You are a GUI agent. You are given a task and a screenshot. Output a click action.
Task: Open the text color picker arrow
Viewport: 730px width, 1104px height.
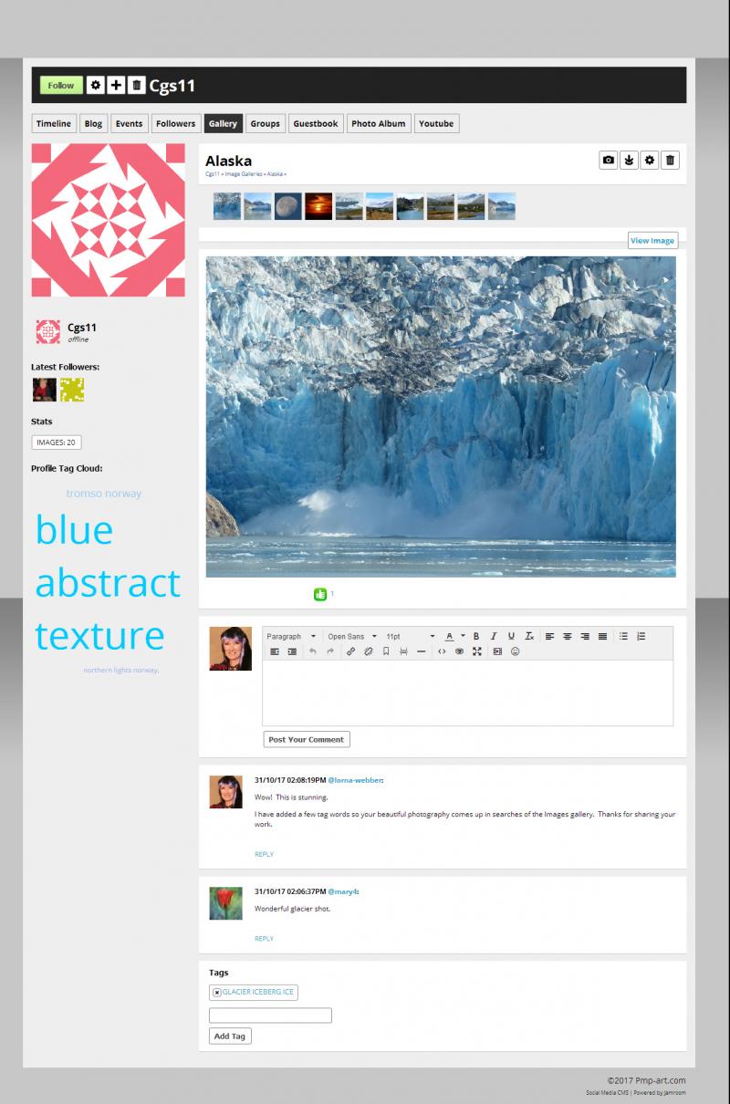point(463,636)
